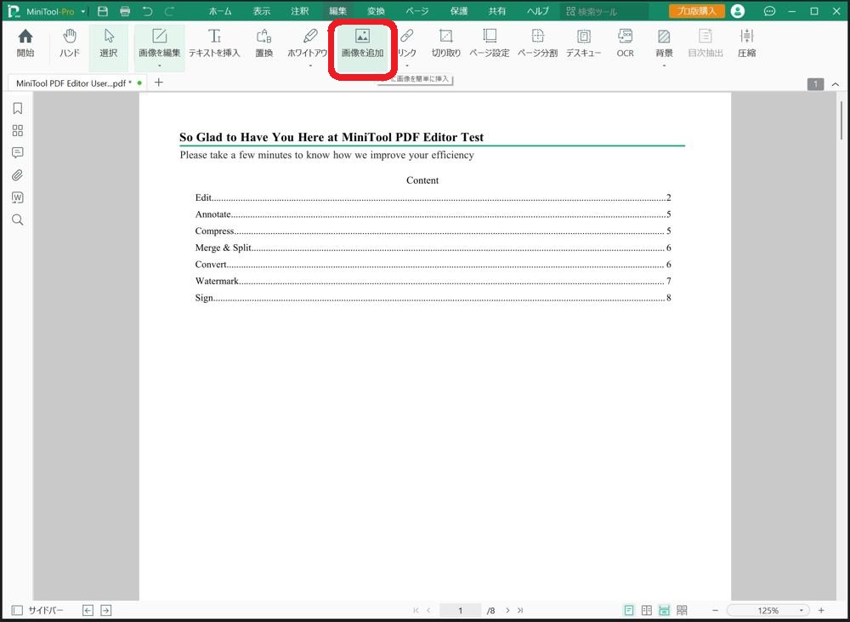Click the Watermark entry in the contents
The height and width of the screenshot is (622, 850).
[x=433, y=281]
